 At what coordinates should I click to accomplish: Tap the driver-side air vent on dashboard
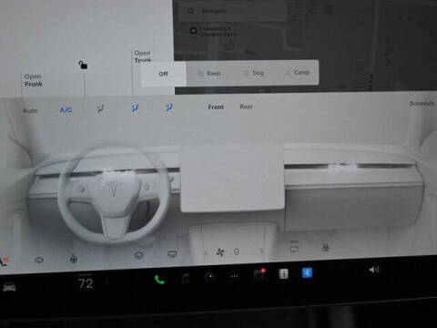[x=117, y=172]
